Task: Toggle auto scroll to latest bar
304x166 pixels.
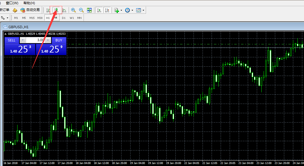Action: pos(99,10)
